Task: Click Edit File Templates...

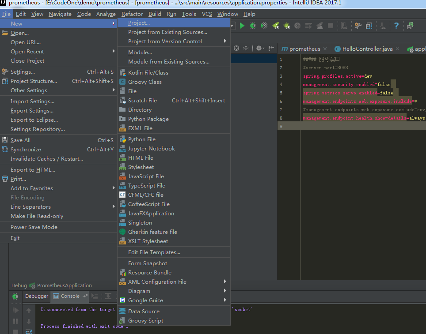Action: pos(174,252)
